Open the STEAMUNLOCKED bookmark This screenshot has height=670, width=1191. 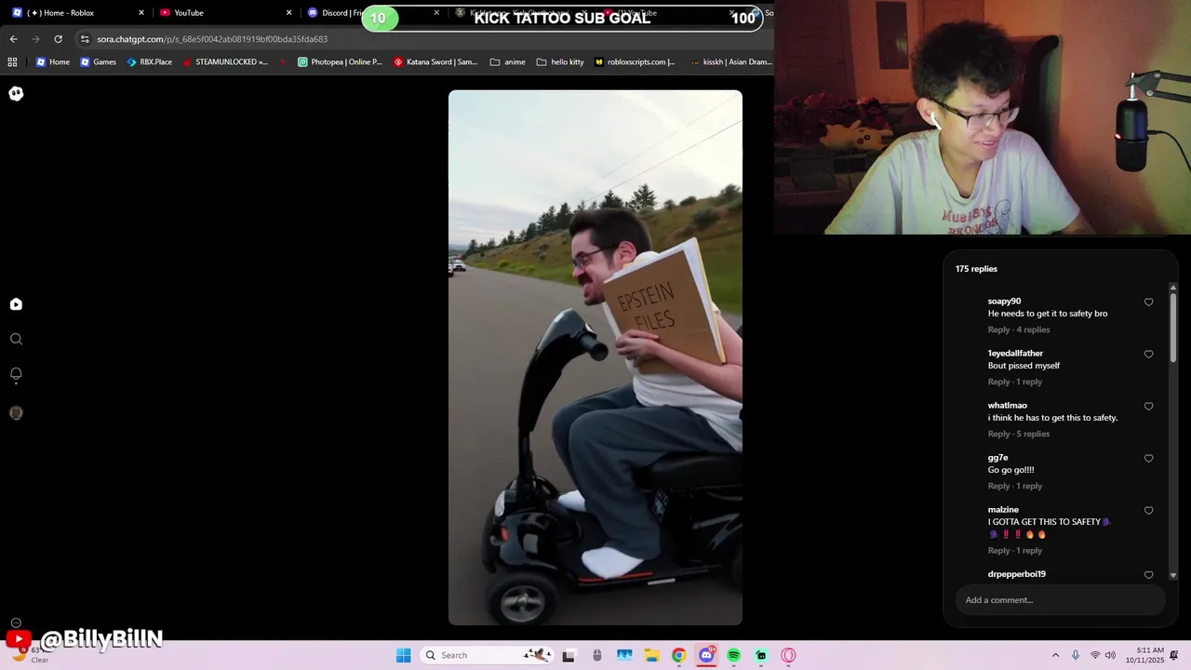click(225, 62)
